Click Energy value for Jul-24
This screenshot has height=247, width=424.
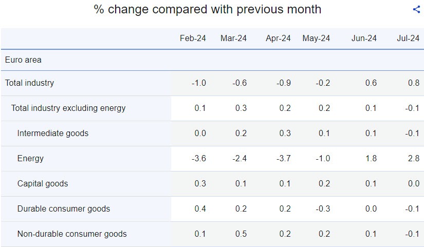point(413,158)
